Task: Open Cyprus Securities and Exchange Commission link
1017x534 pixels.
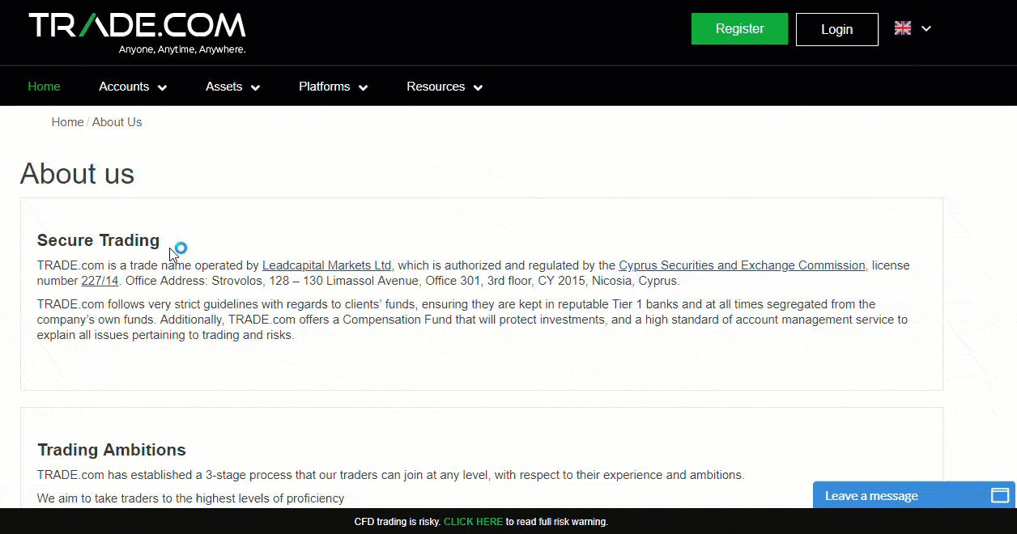Action: pyautogui.click(x=742, y=265)
